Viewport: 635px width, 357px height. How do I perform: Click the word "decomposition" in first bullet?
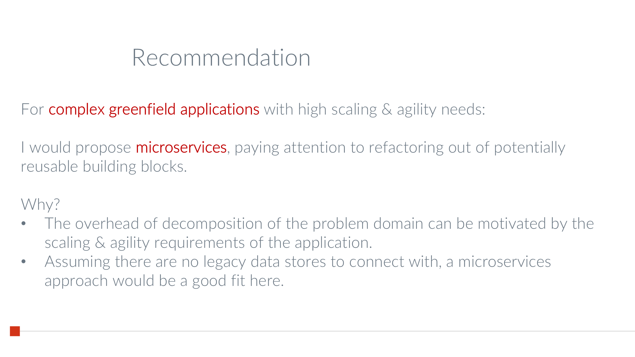pyautogui.click(x=222, y=224)
